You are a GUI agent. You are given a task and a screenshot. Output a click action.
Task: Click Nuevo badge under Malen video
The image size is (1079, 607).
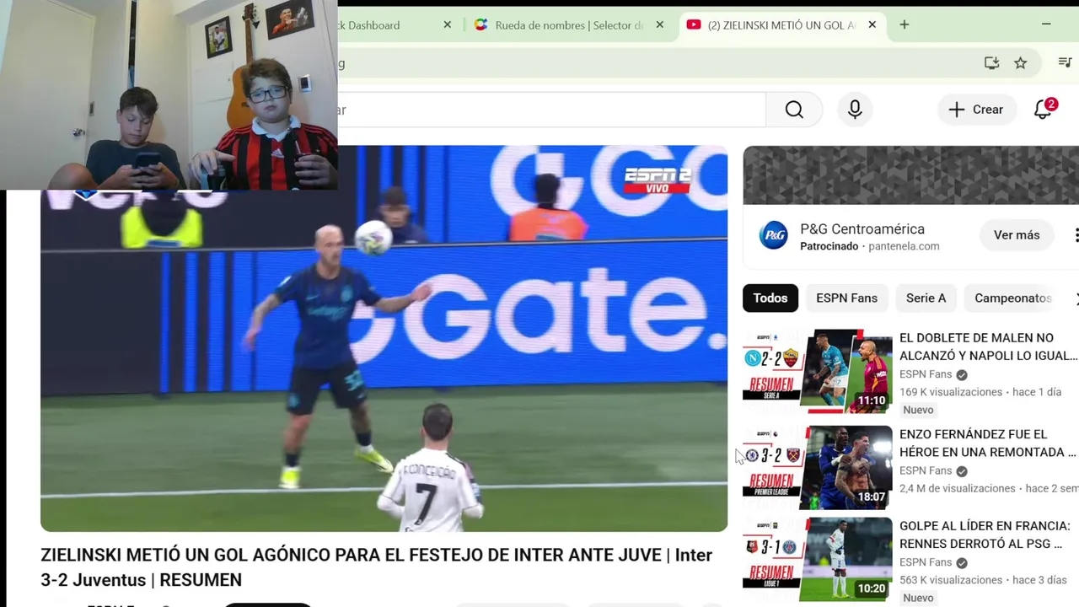tap(918, 410)
